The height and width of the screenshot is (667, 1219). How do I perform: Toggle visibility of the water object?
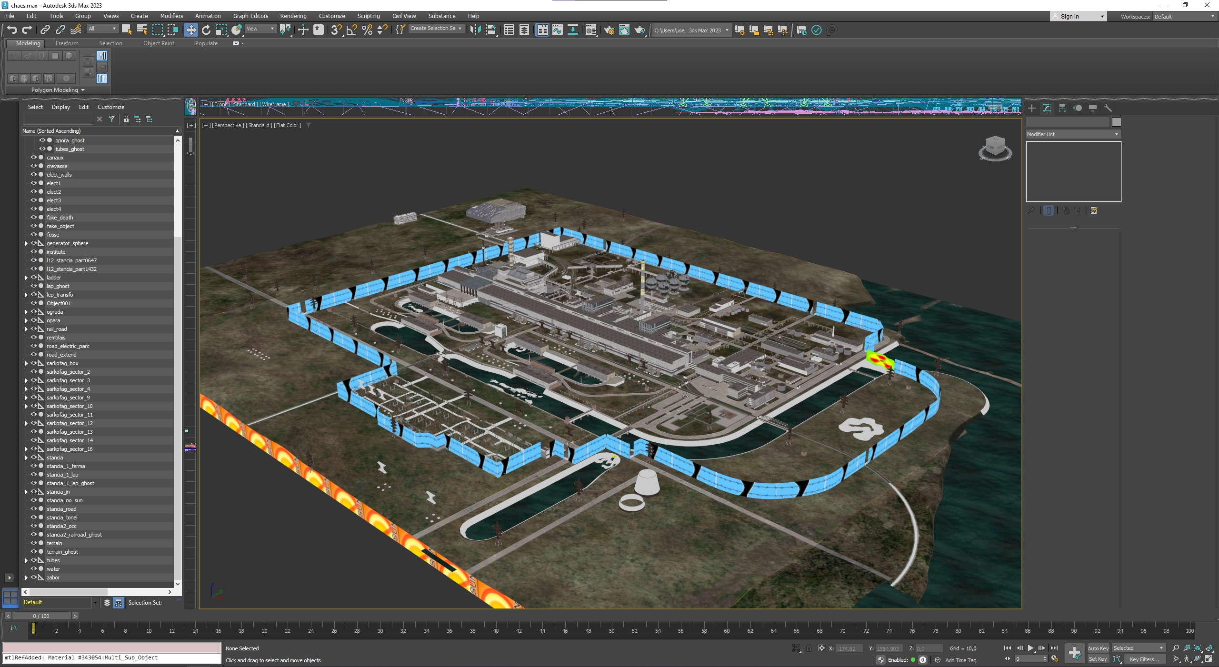[x=34, y=568]
